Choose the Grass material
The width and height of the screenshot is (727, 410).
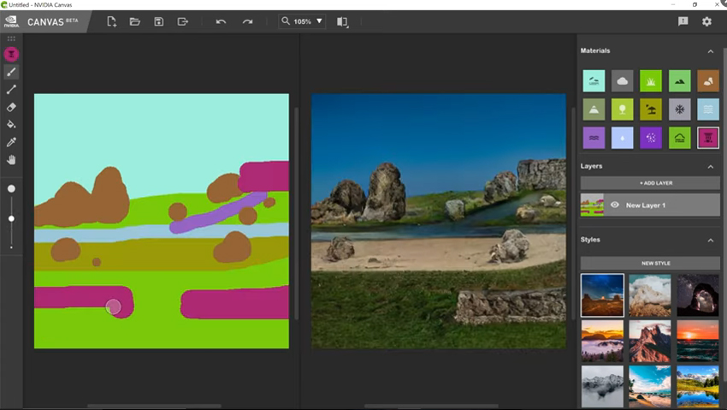click(x=651, y=81)
